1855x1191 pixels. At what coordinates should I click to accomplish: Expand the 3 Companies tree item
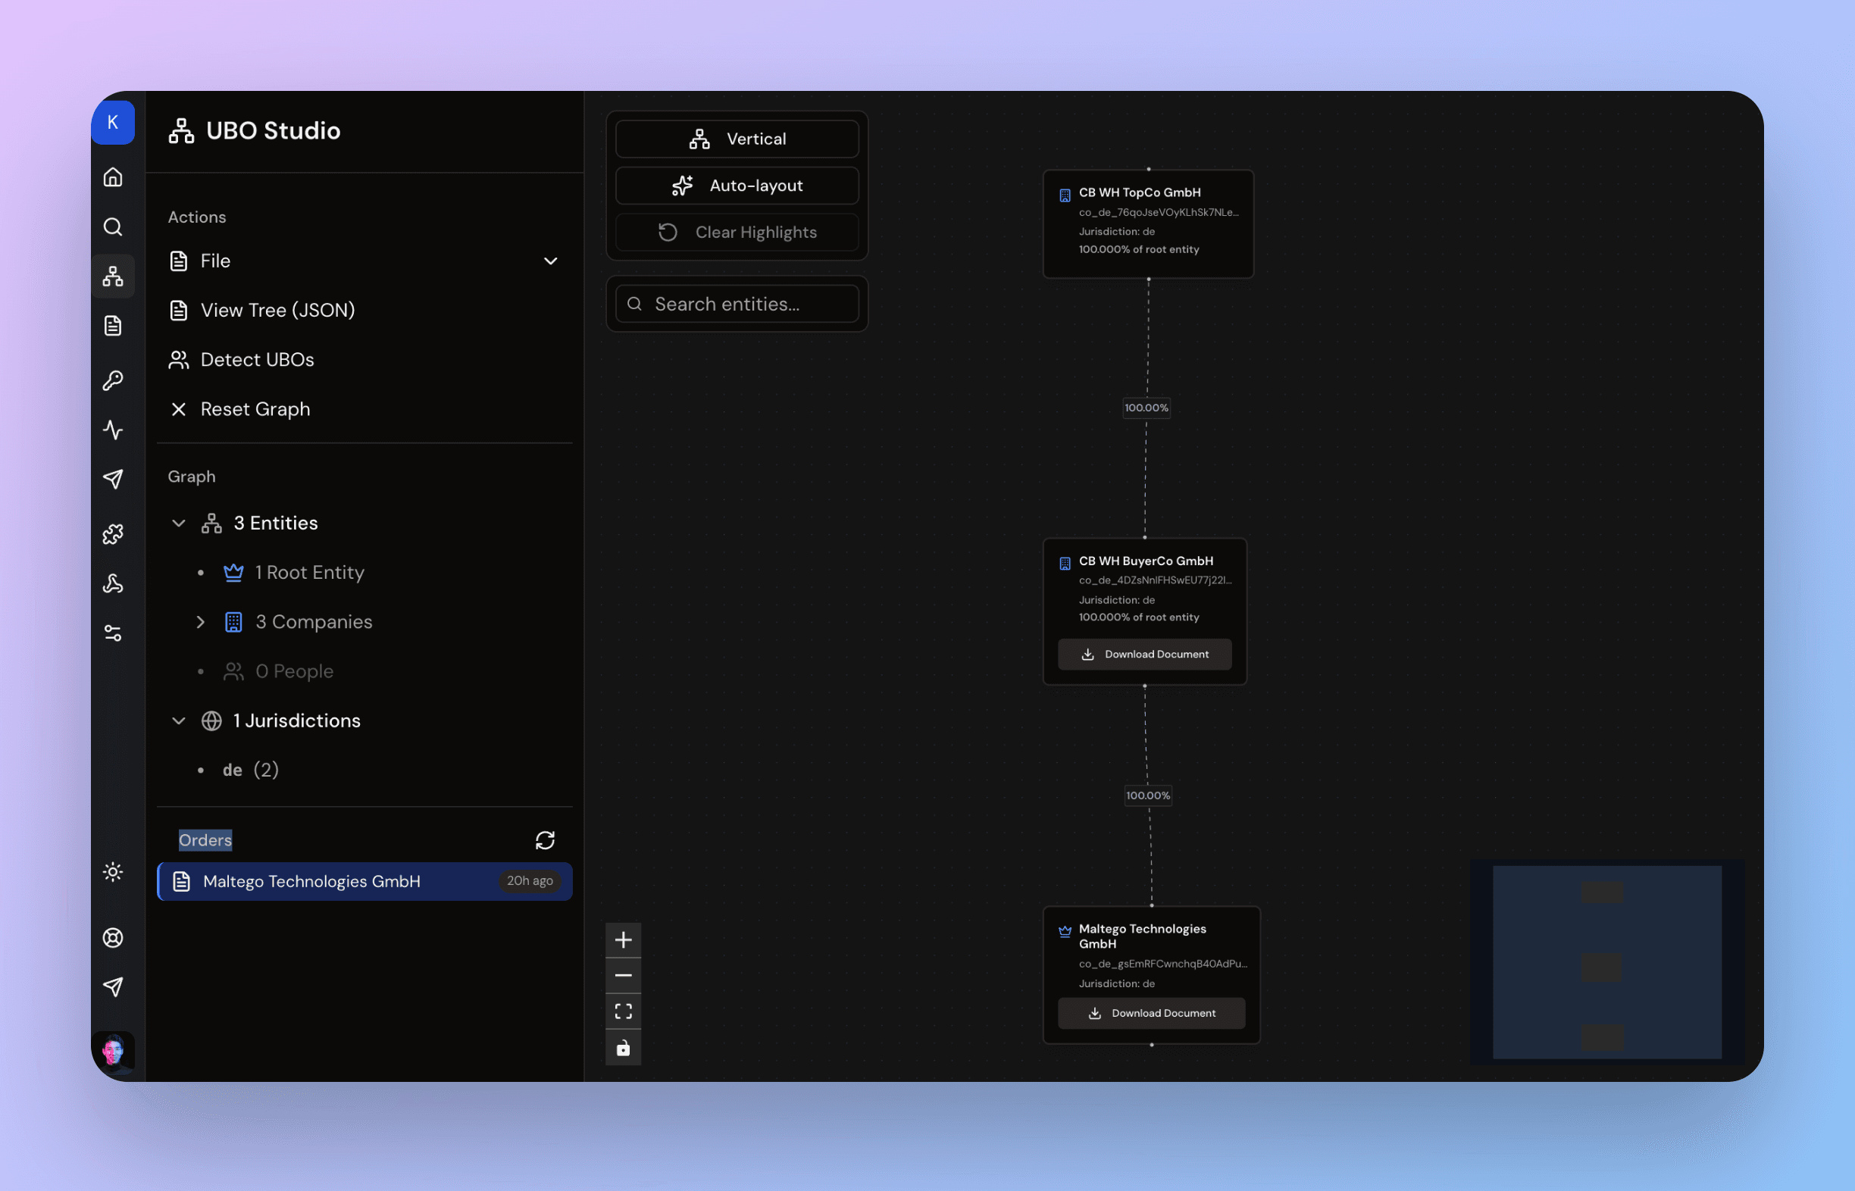(201, 622)
